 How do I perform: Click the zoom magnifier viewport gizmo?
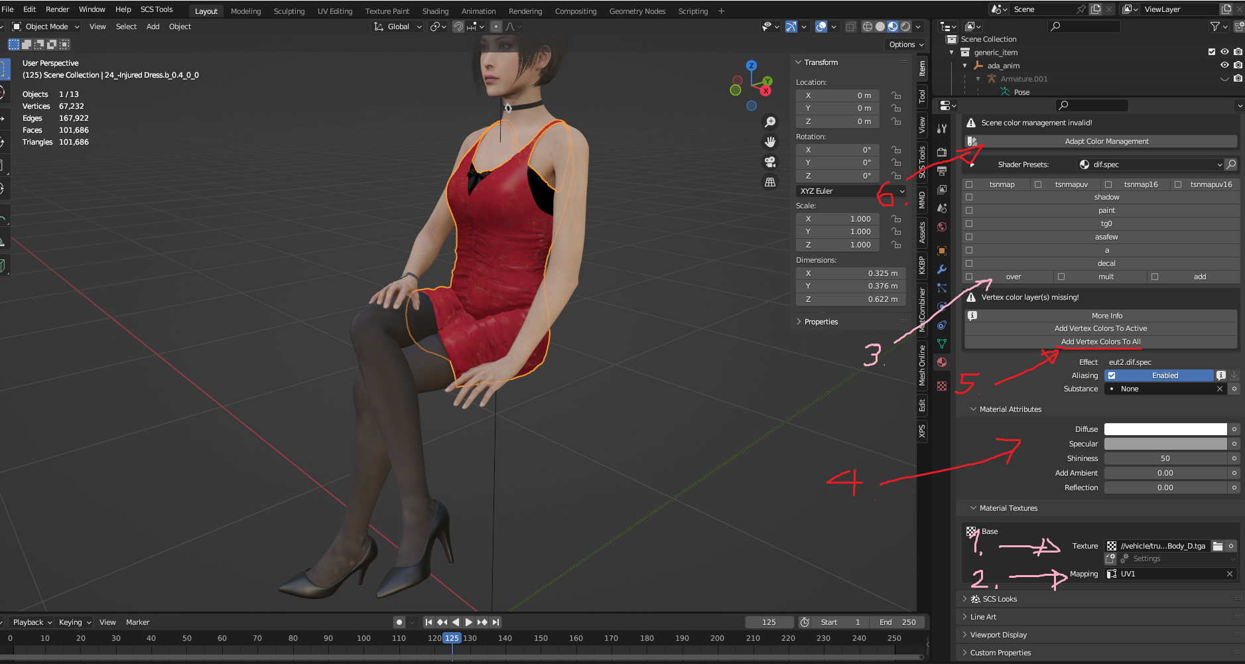pyautogui.click(x=770, y=122)
